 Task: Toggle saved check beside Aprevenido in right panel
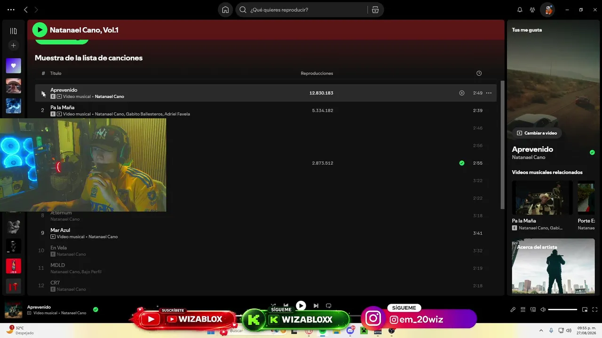pos(592,153)
